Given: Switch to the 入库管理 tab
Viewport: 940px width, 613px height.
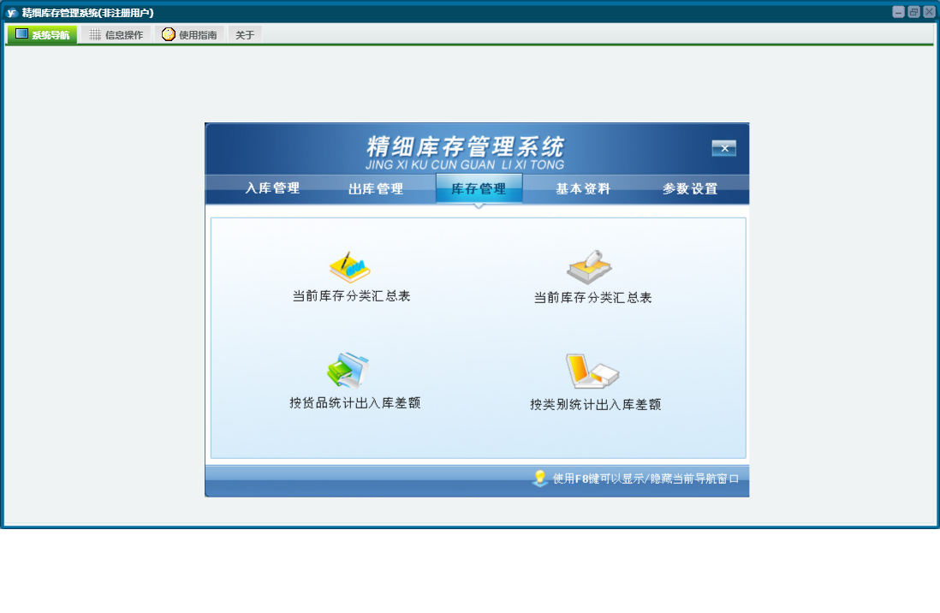Looking at the screenshot, I should pos(272,189).
